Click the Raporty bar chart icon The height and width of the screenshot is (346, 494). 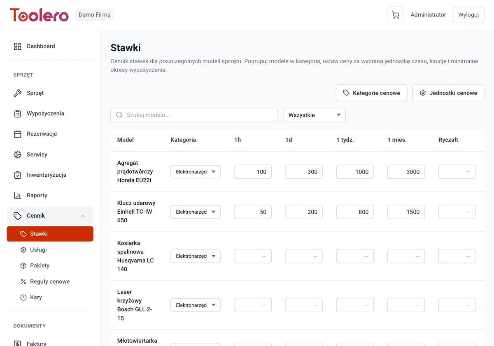tap(17, 196)
